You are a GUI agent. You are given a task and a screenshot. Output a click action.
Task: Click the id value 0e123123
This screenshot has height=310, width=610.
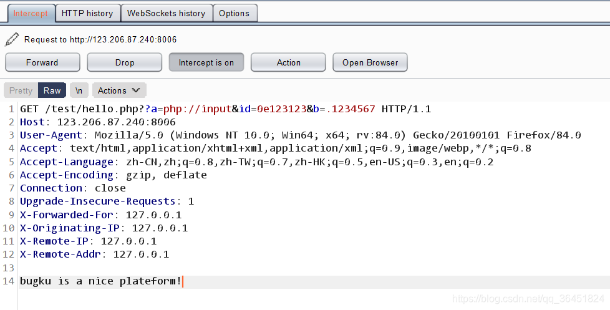[282, 109]
